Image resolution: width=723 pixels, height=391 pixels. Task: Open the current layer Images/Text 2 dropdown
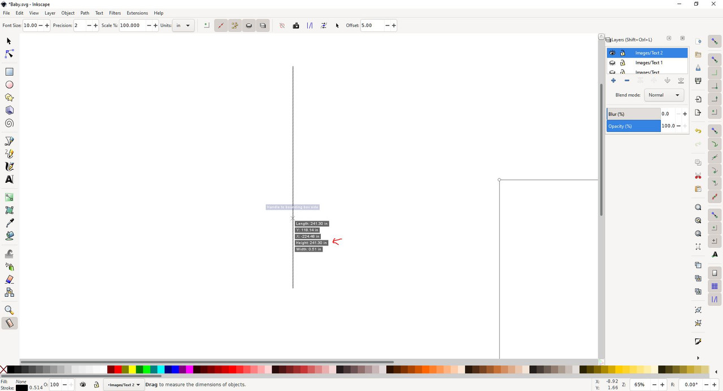tap(124, 385)
